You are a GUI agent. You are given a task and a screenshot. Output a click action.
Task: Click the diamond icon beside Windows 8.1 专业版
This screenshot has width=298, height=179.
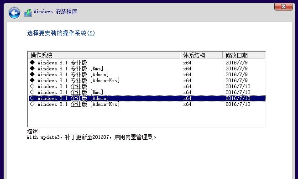(x=32, y=62)
